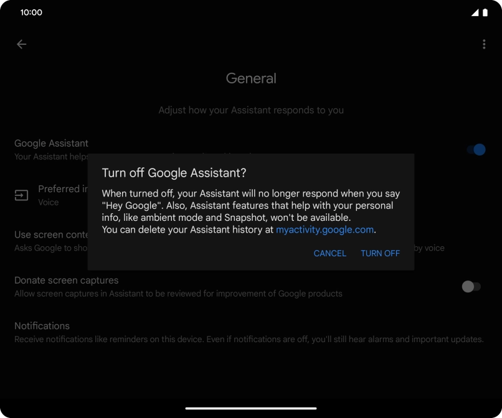Tap the 10:00 clock in status bar

31,12
